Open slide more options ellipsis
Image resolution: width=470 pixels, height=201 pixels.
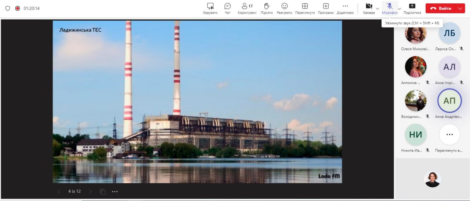115,191
